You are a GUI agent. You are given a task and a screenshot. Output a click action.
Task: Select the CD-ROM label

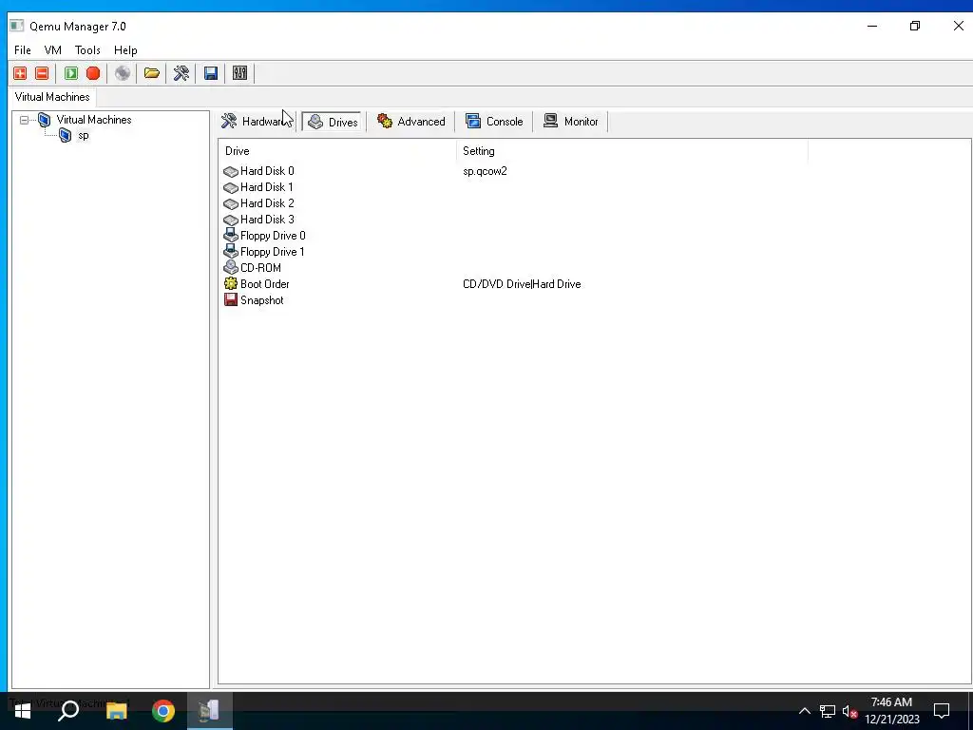(x=260, y=267)
